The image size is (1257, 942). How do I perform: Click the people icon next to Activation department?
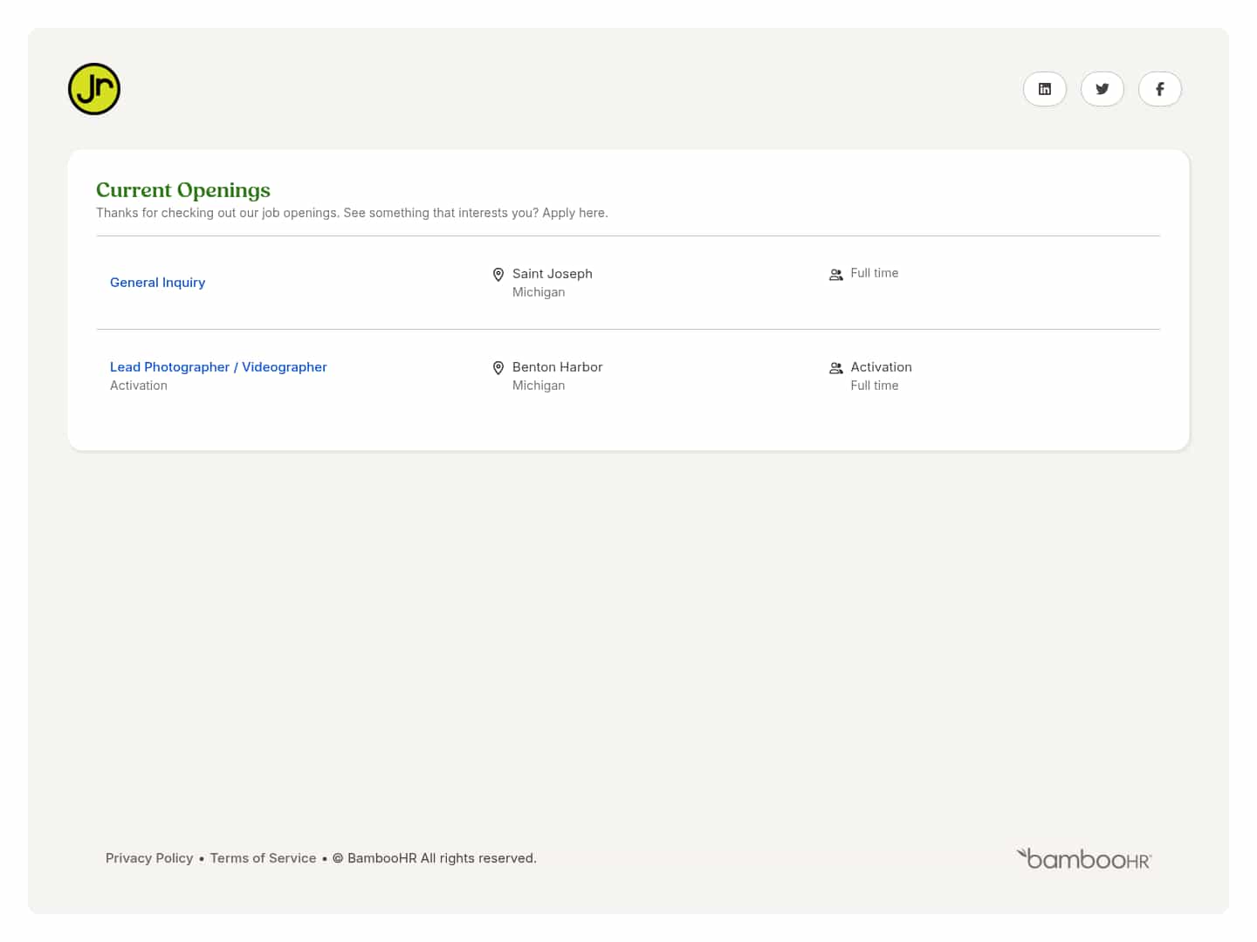835,368
